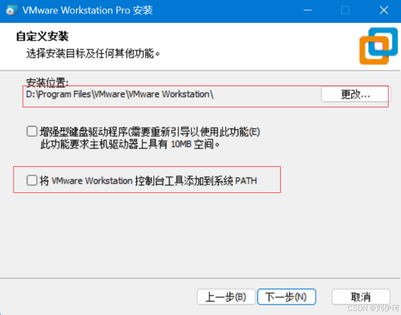Enable the enhanced keyboard driver checkbox
The height and width of the screenshot is (315, 401).
(x=32, y=131)
